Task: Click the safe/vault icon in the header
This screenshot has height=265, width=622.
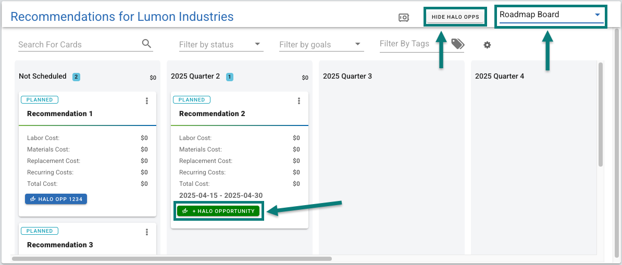Action: pyautogui.click(x=403, y=18)
